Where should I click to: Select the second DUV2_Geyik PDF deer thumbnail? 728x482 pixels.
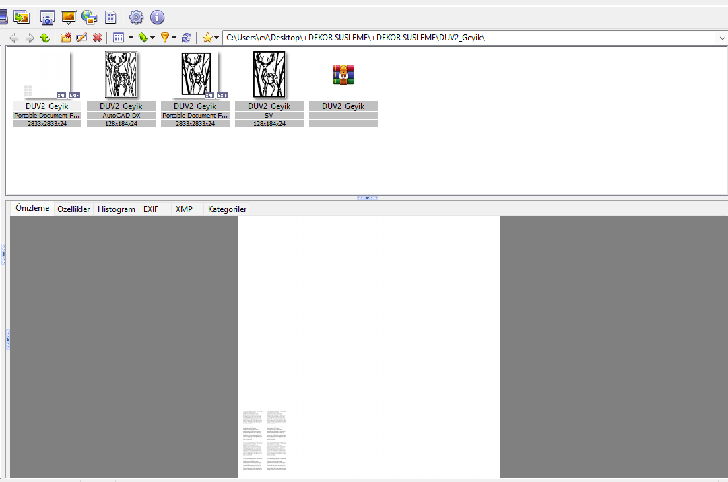click(x=195, y=88)
